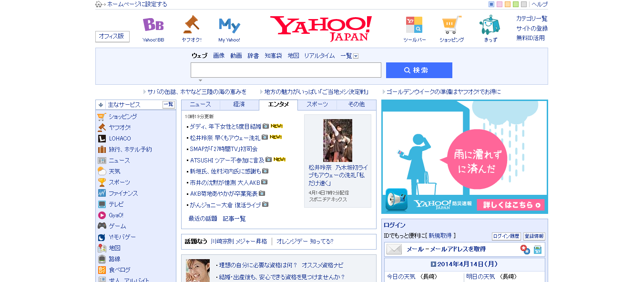The height and width of the screenshot is (282, 643).
Task: Expand the 2014年4月14日 date arrow
Action: pos(433,264)
